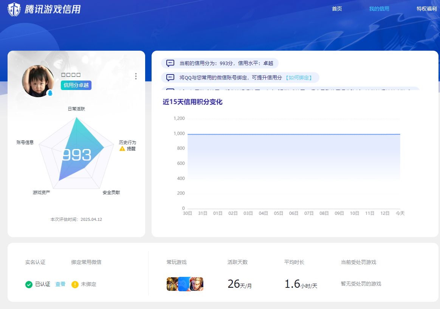
Task: Click the 30日 label on chart axis
Action: (x=187, y=213)
